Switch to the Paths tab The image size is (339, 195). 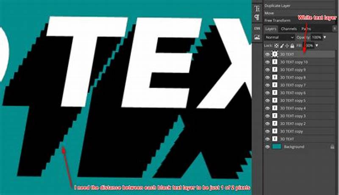(x=306, y=29)
